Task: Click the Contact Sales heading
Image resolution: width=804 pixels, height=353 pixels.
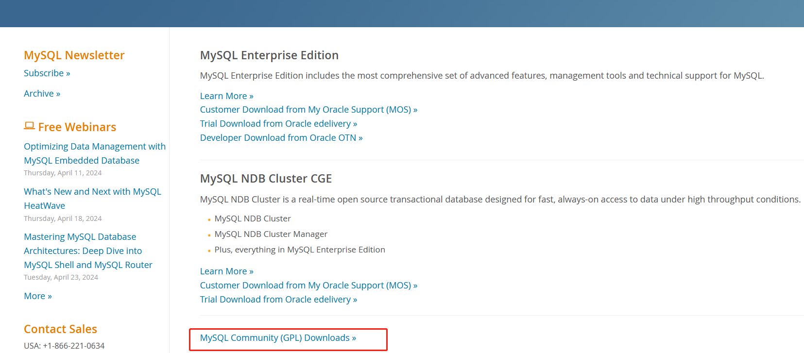Action: click(61, 329)
